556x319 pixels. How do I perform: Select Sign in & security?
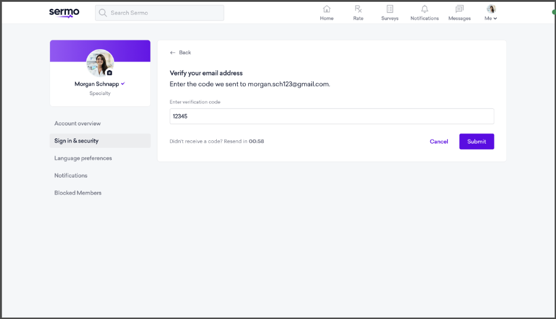(x=100, y=141)
